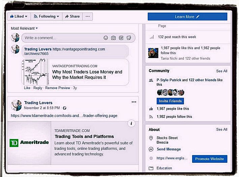
Task: Open the Following dropdown button
Action: (47, 16)
